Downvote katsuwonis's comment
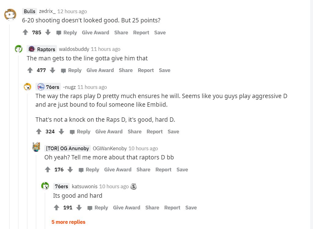 click(79, 208)
